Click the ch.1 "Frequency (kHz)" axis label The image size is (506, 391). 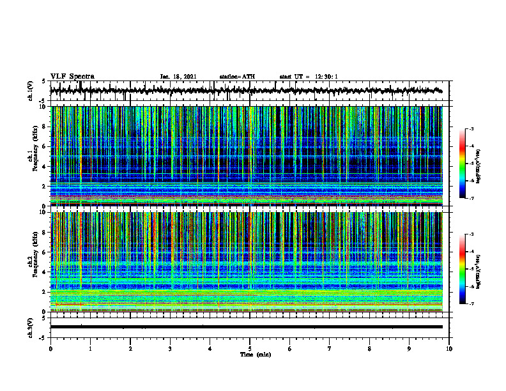(x=35, y=148)
